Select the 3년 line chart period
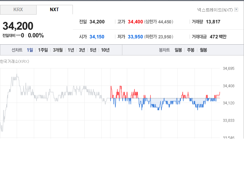 (82, 50)
